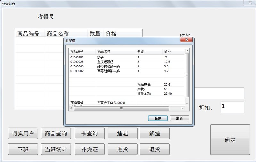The image size is (256, 162).
Task: Click the dialog list scroll-down arrow
Action: click(187, 104)
